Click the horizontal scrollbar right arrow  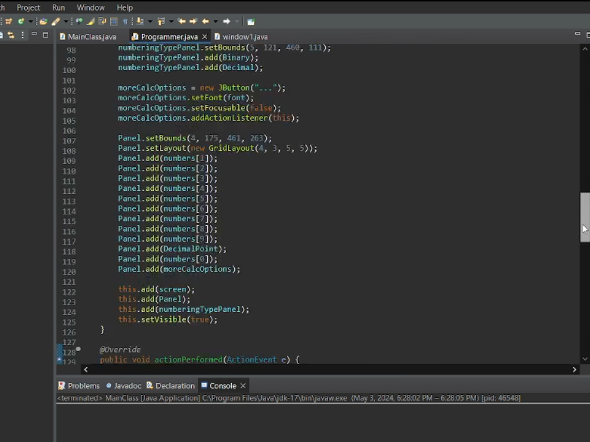pos(575,370)
